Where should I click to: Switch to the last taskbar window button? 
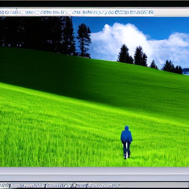[104, 186]
